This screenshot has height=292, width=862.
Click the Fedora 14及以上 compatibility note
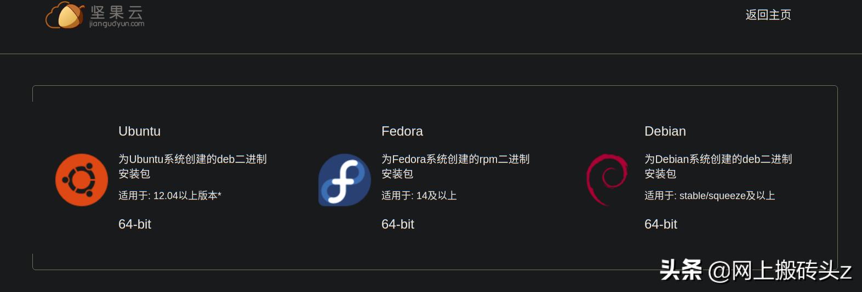tap(419, 196)
